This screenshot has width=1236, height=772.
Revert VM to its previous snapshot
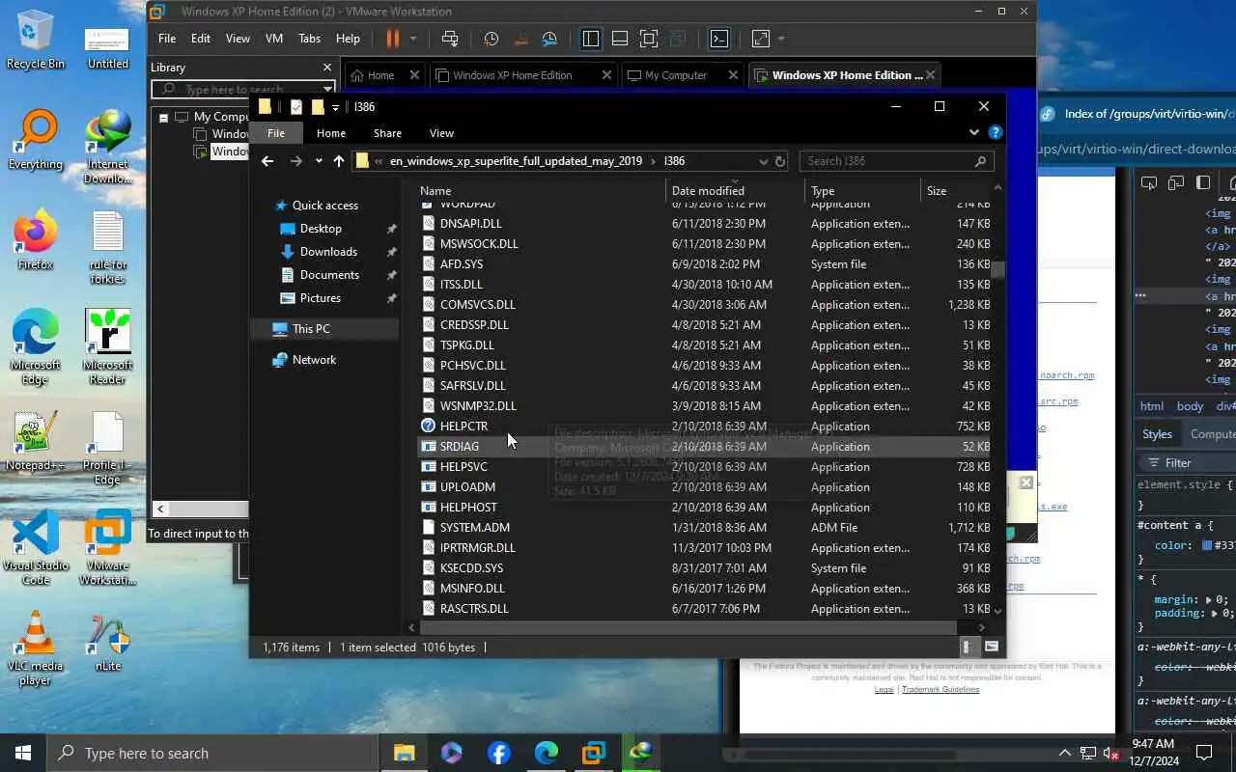tap(520, 39)
